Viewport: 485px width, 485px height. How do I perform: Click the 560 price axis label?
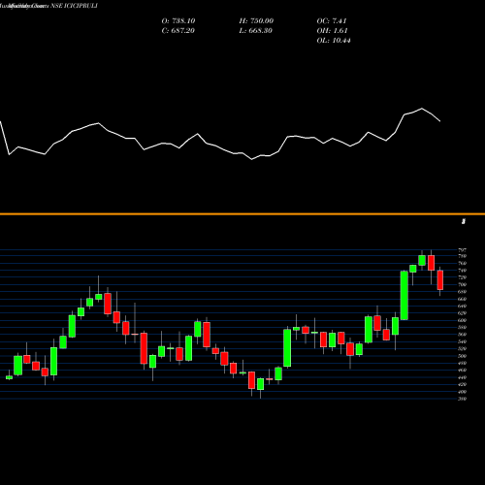[x=462, y=335]
